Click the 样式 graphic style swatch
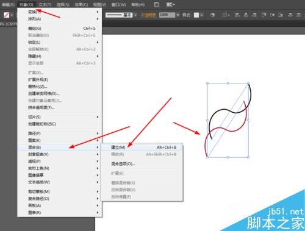 tap(196, 15)
